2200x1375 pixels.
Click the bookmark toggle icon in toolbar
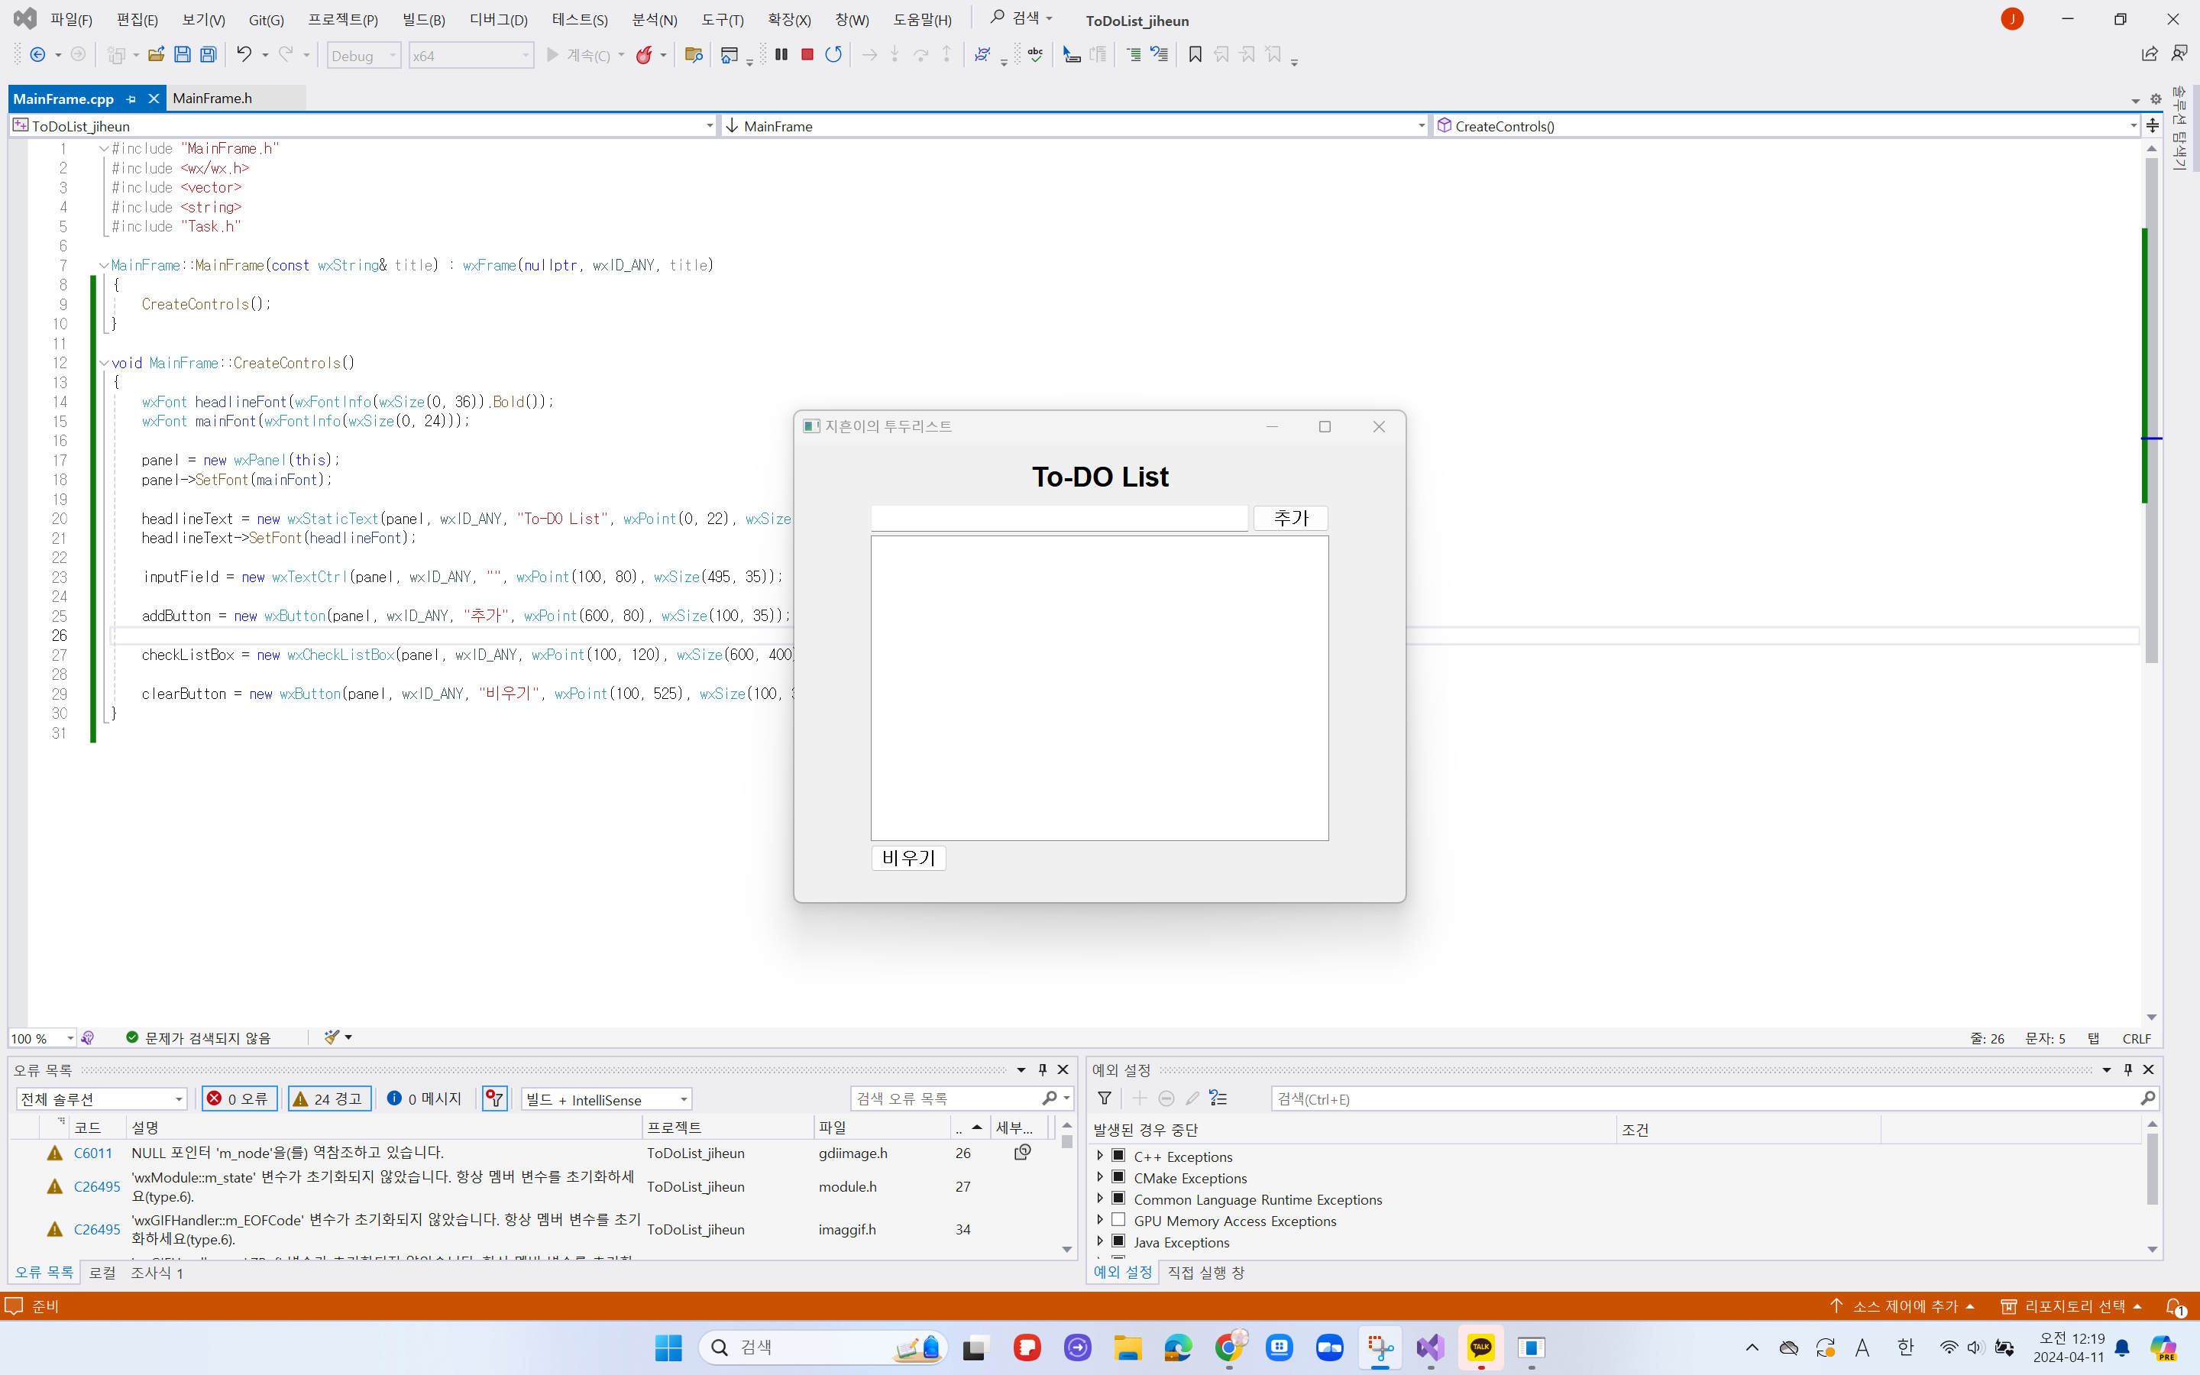click(x=1195, y=54)
